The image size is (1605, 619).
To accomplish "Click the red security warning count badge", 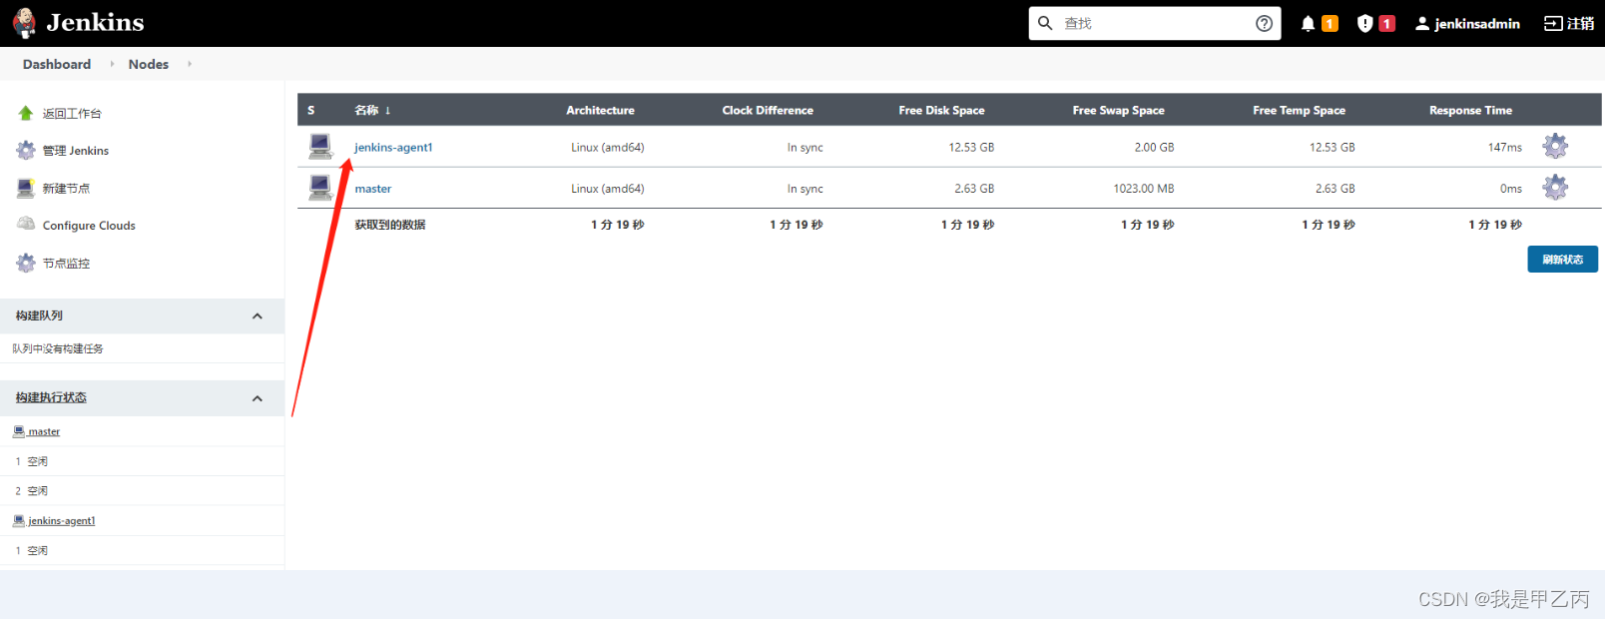I will [x=1386, y=23].
